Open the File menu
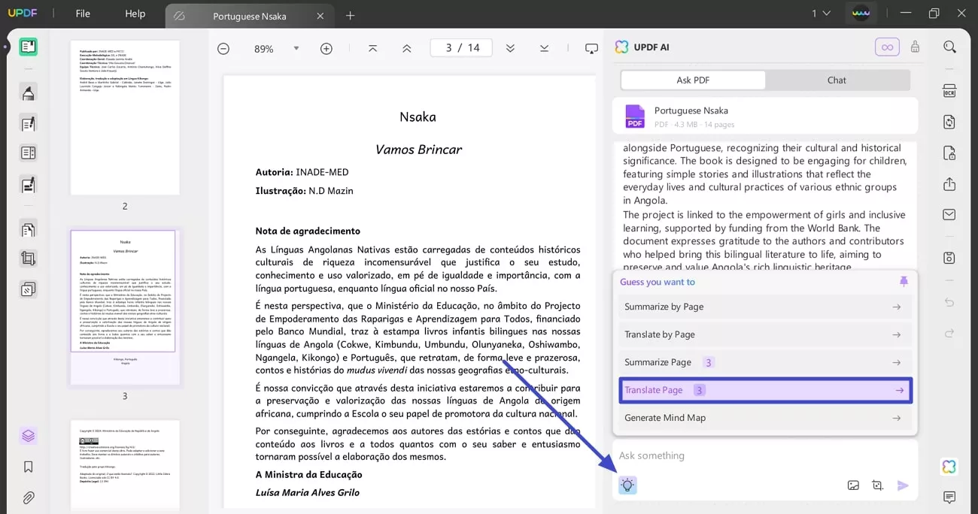 pyautogui.click(x=83, y=14)
